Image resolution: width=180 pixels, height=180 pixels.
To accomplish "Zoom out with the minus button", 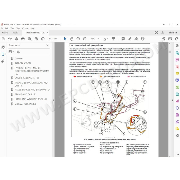I will (78, 39).
